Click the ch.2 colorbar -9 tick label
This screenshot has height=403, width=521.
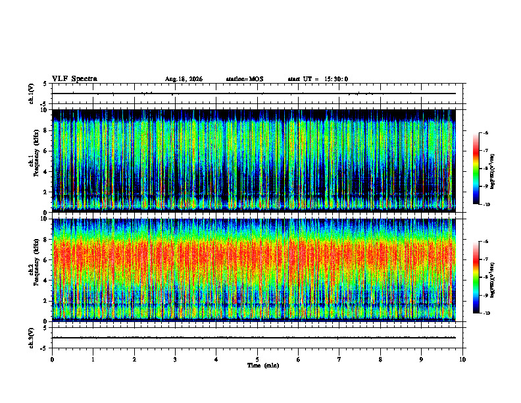tap(486, 295)
